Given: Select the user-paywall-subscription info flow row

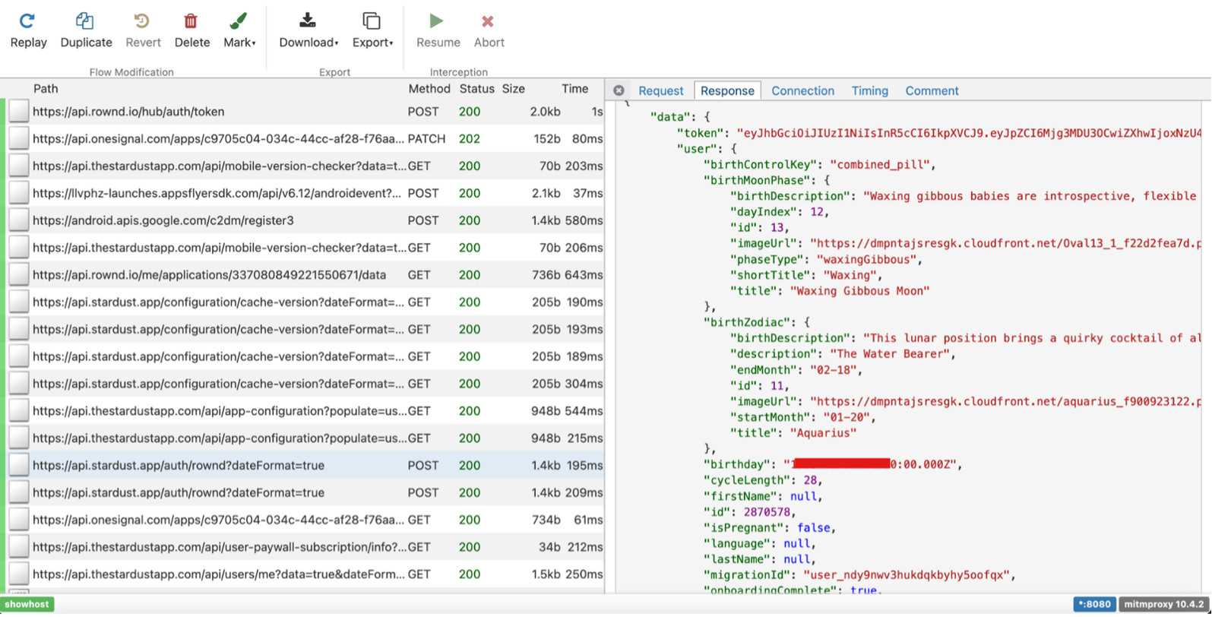Looking at the screenshot, I should coord(220,547).
